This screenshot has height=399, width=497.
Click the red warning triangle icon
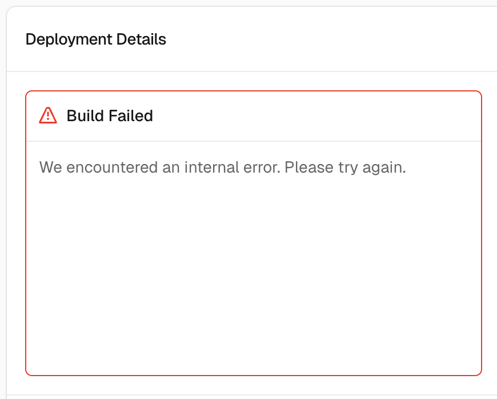(x=48, y=115)
